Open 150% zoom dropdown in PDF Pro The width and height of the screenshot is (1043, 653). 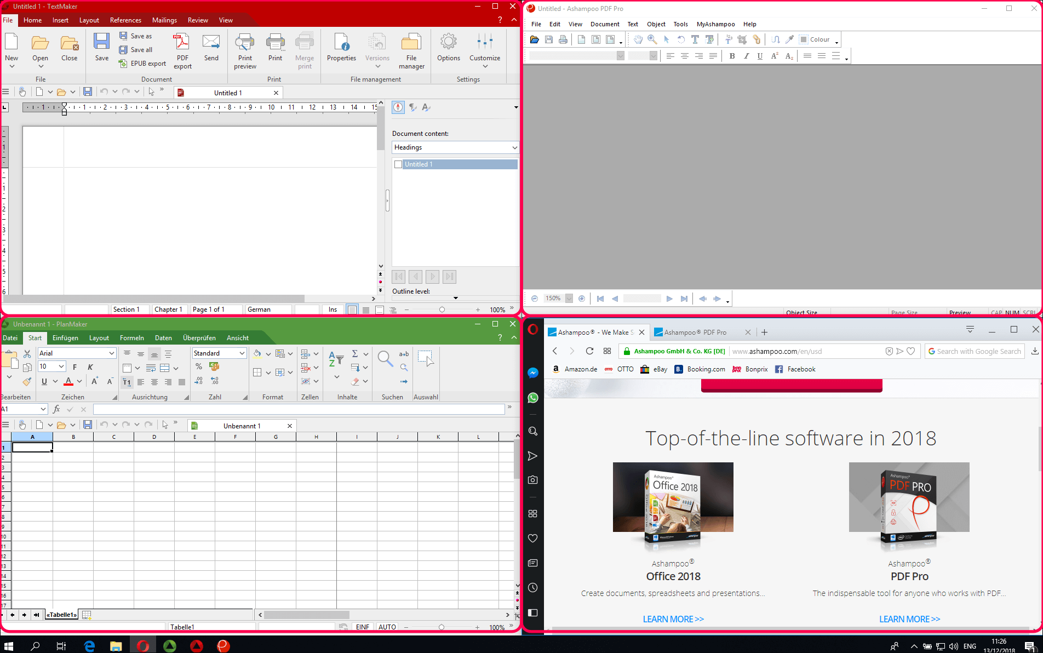(569, 299)
